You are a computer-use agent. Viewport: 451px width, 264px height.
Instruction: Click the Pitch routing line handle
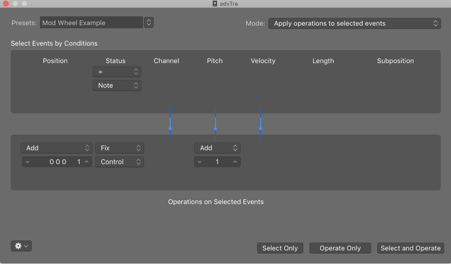tap(215, 128)
